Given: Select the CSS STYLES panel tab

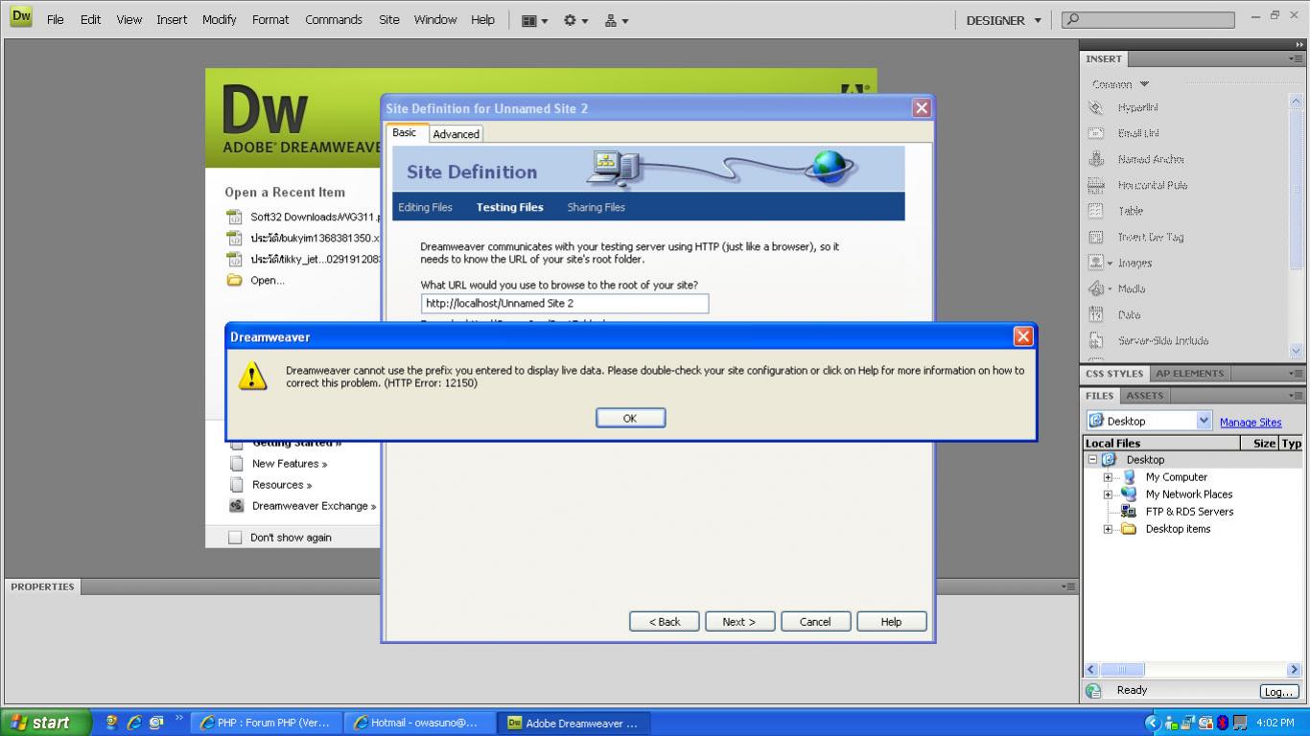Looking at the screenshot, I should (x=1113, y=374).
